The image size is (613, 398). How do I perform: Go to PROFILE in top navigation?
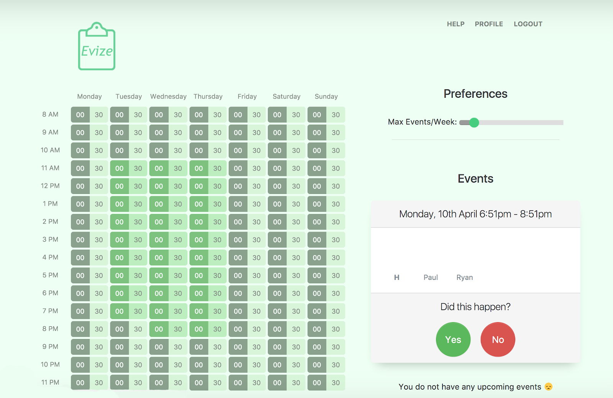(x=489, y=24)
